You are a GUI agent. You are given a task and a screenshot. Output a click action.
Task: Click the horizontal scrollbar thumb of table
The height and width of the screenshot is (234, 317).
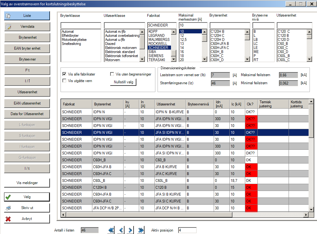[149, 215]
